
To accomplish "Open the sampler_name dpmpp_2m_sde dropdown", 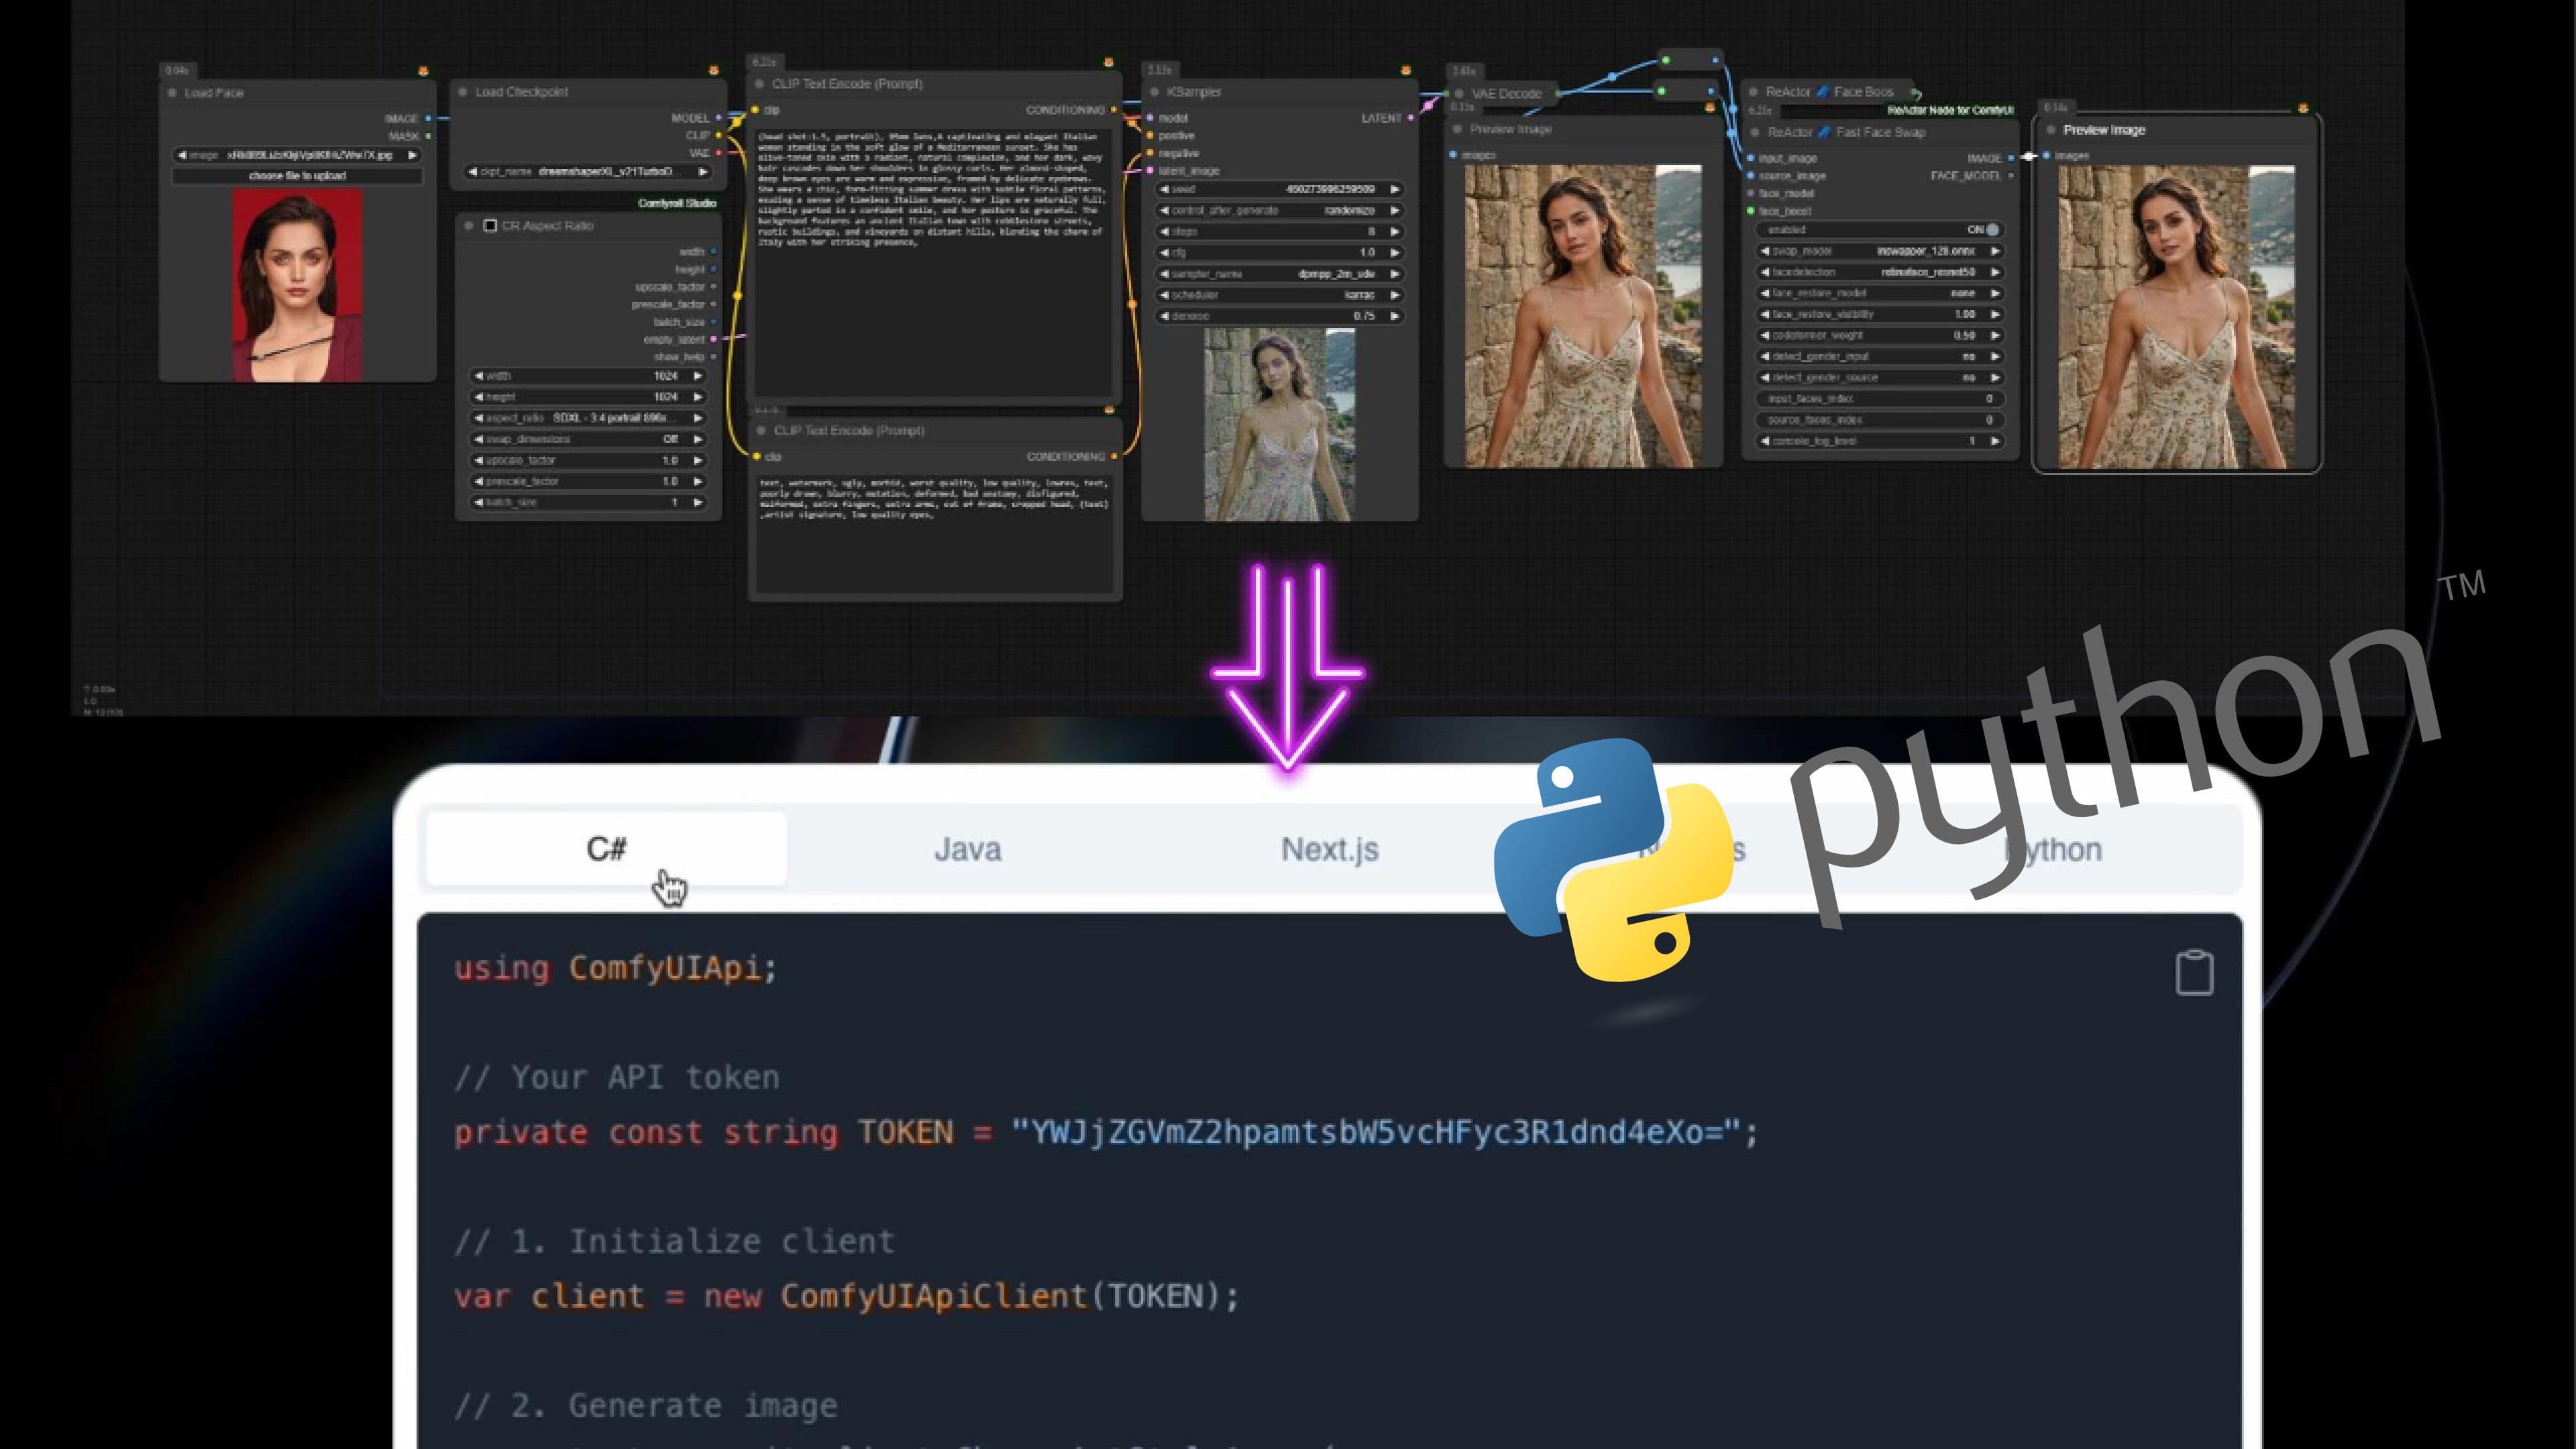I will (1280, 273).
